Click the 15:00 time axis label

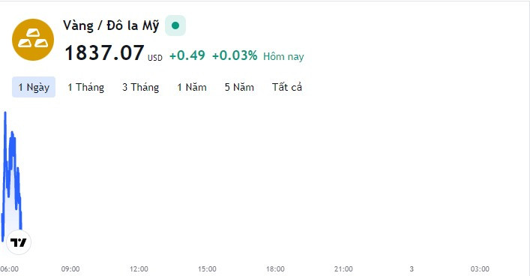pos(207,269)
